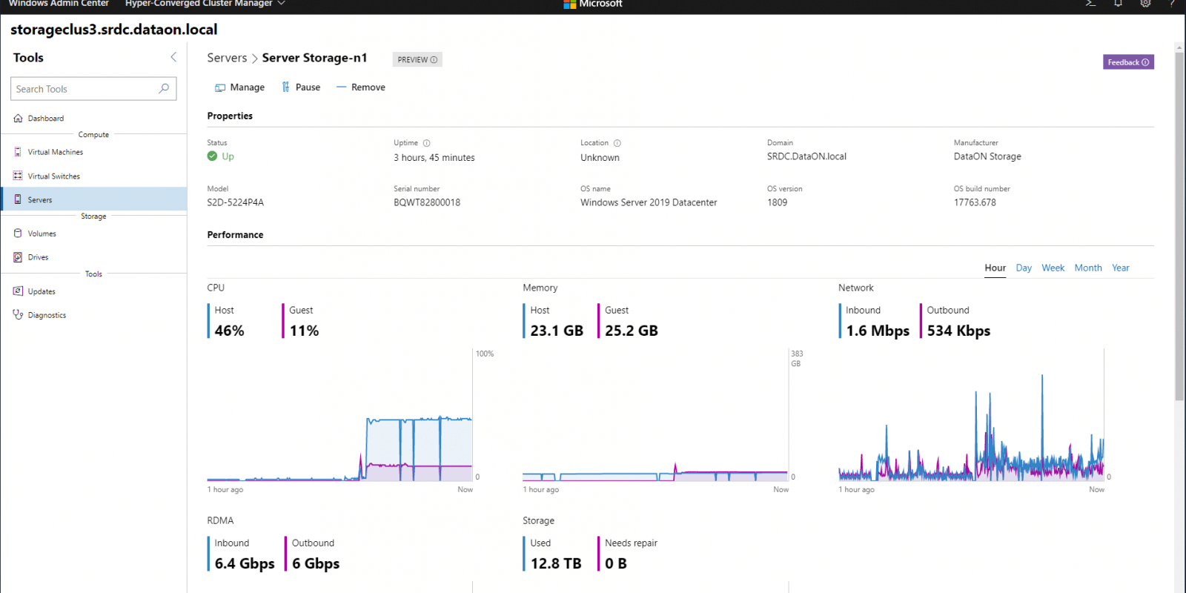The width and height of the screenshot is (1186, 593).
Task: Switch to the Day performance view
Action: [1024, 268]
